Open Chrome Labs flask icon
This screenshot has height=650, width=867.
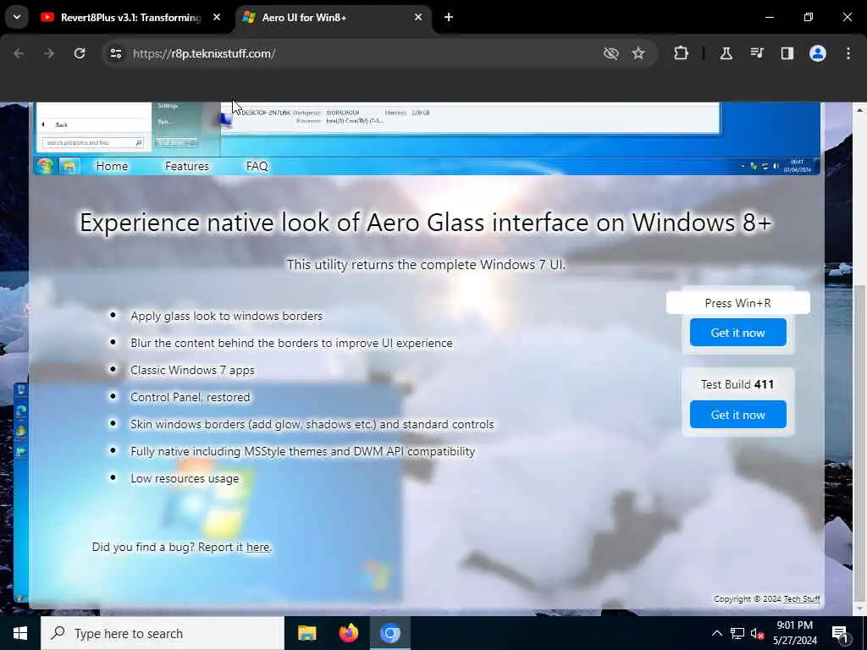pos(726,53)
